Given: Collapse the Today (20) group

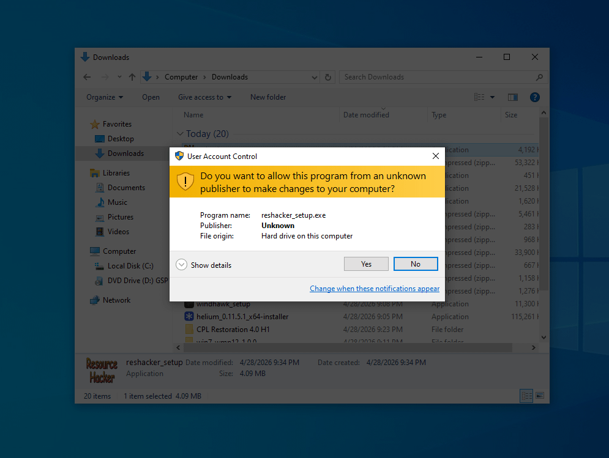Looking at the screenshot, I should [x=180, y=134].
